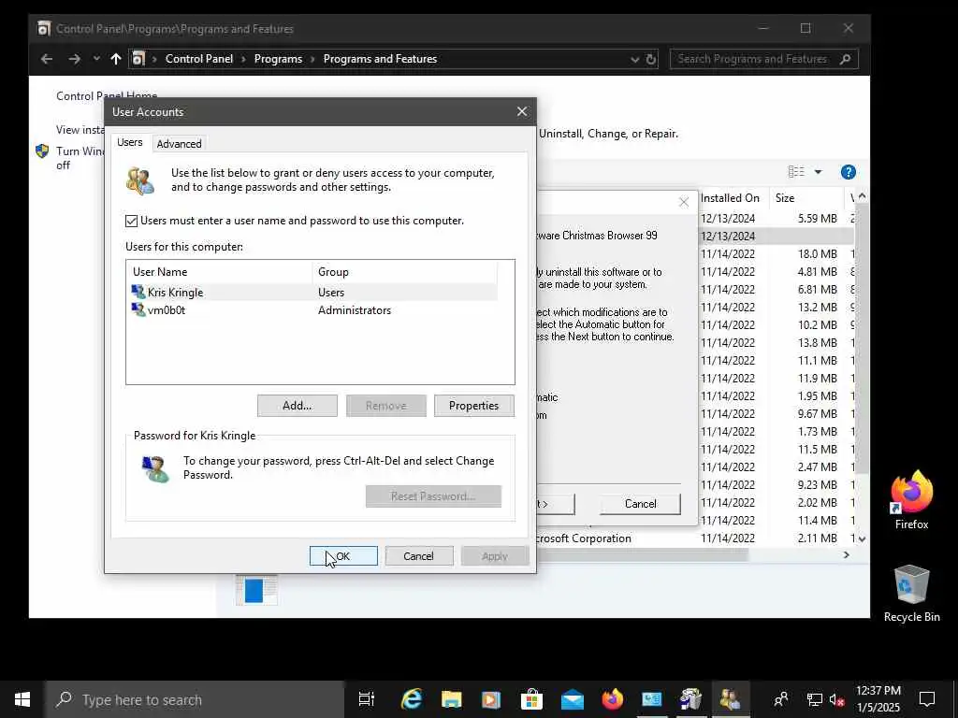
Task: Click the vm0b0t user icon
Action: (138, 310)
